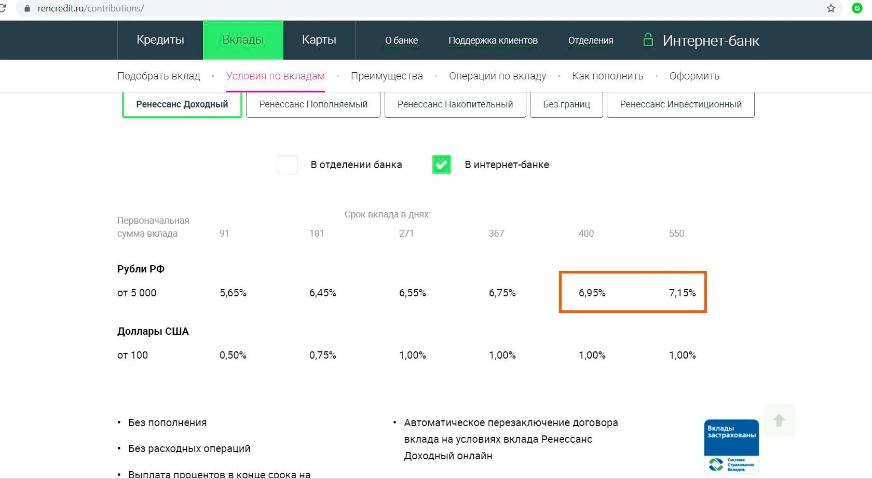
Task: Select the 'Без границ' deposit tab
Action: point(566,104)
